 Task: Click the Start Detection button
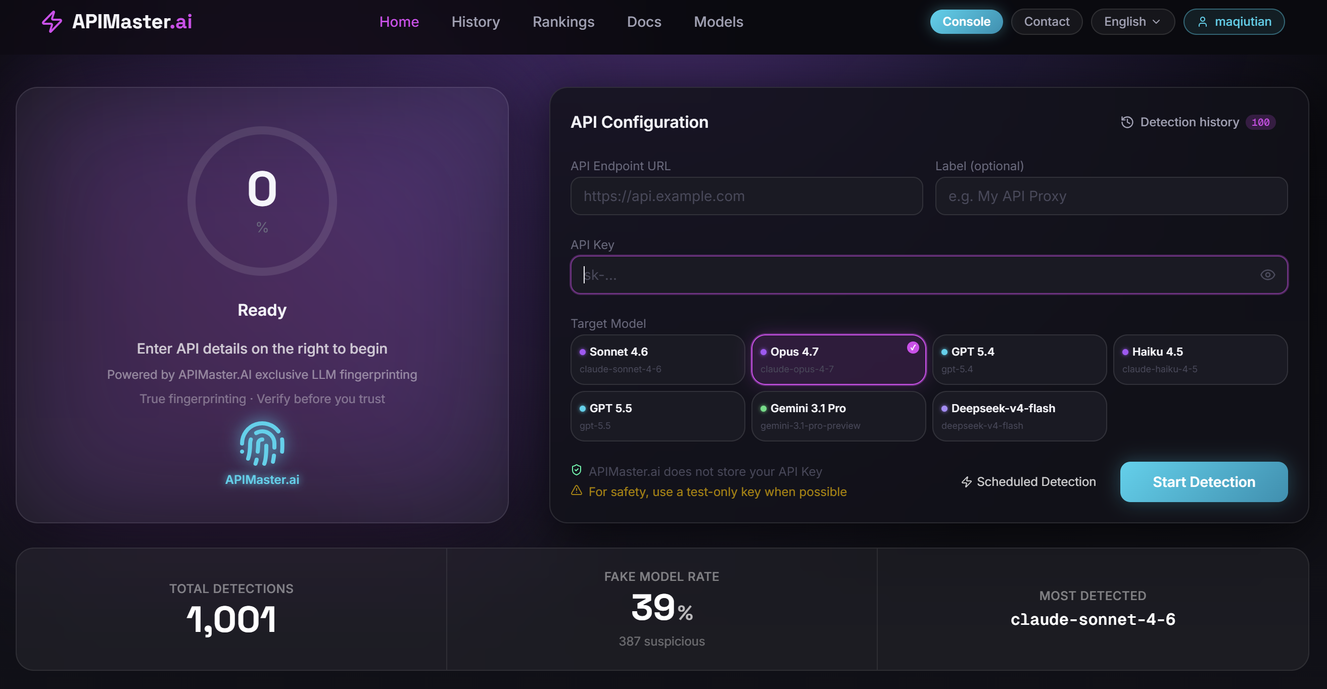1203,482
